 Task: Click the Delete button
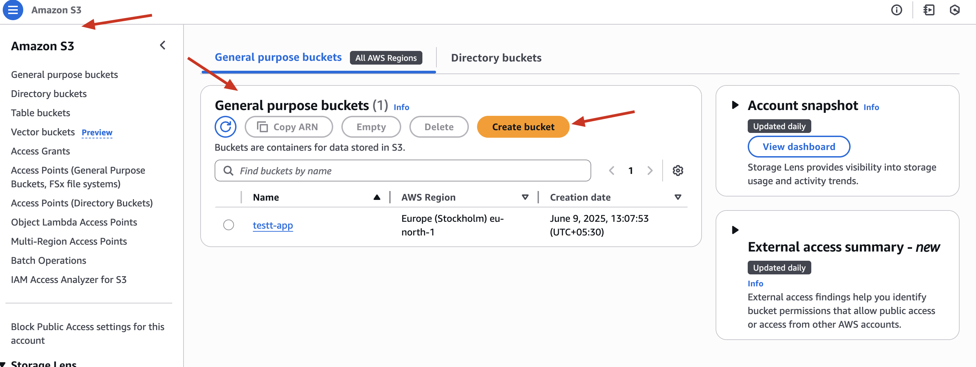[x=439, y=127]
